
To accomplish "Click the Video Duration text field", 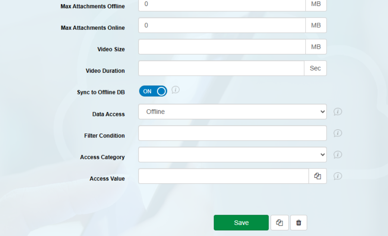I will [x=221, y=68].
